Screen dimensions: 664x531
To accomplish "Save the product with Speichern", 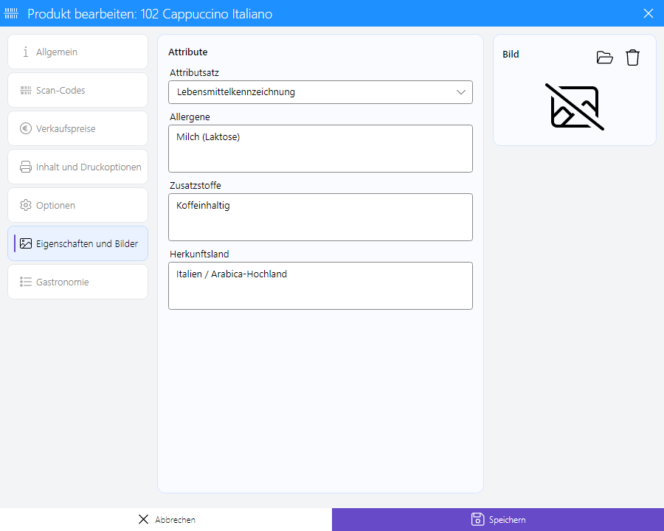I will (x=498, y=519).
